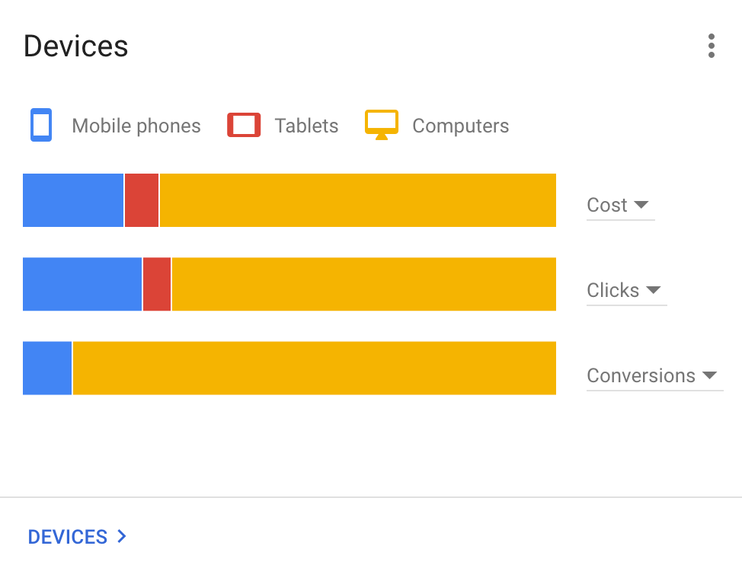Click the Mobile phones legend icon
742x565 pixels.
[x=40, y=125]
